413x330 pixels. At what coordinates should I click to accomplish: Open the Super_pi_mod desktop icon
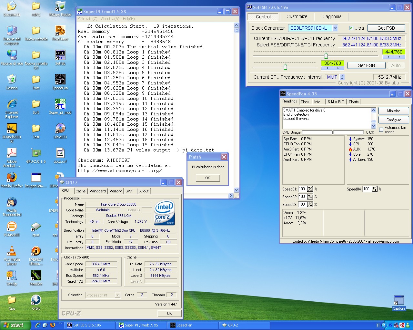click(x=60, y=107)
